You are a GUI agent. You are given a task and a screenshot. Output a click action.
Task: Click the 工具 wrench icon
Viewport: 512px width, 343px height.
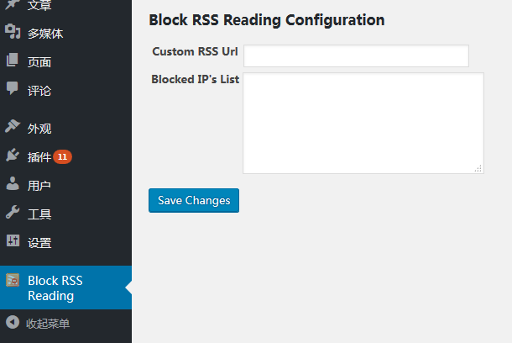pyautogui.click(x=13, y=214)
